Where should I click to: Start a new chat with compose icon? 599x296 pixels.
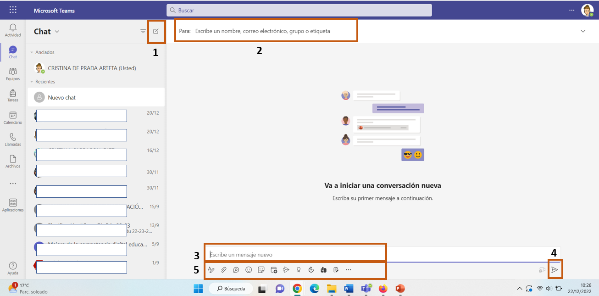(x=156, y=31)
